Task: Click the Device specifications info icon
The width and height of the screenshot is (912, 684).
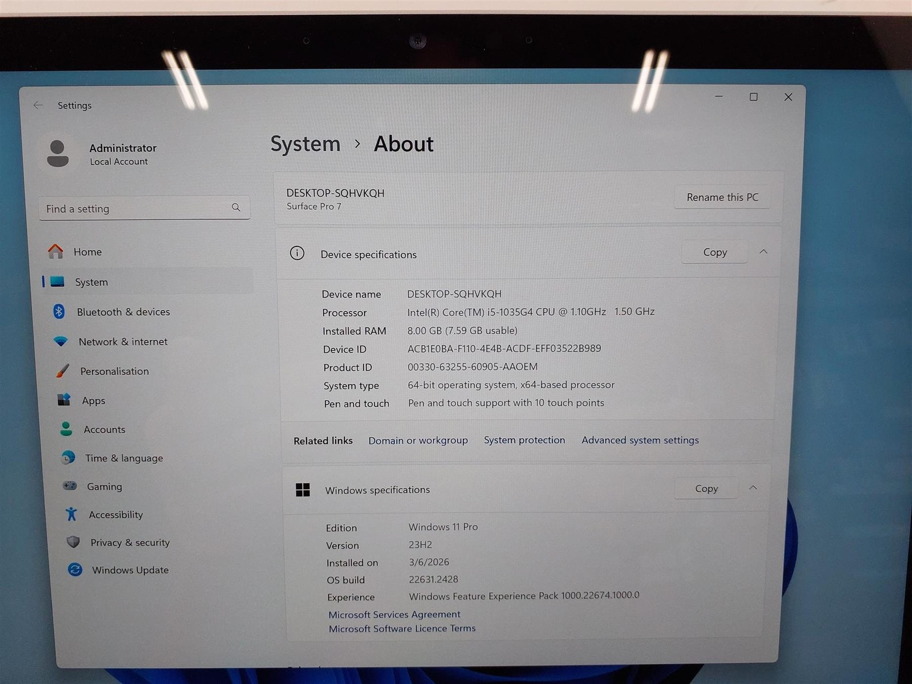Action: (297, 253)
